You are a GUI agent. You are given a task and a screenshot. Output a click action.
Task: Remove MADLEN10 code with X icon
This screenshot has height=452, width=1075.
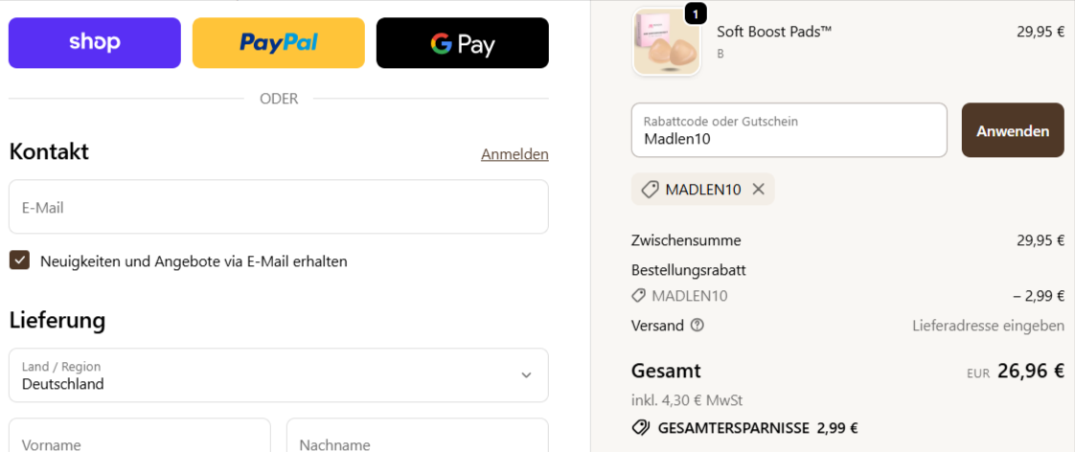coord(759,190)
